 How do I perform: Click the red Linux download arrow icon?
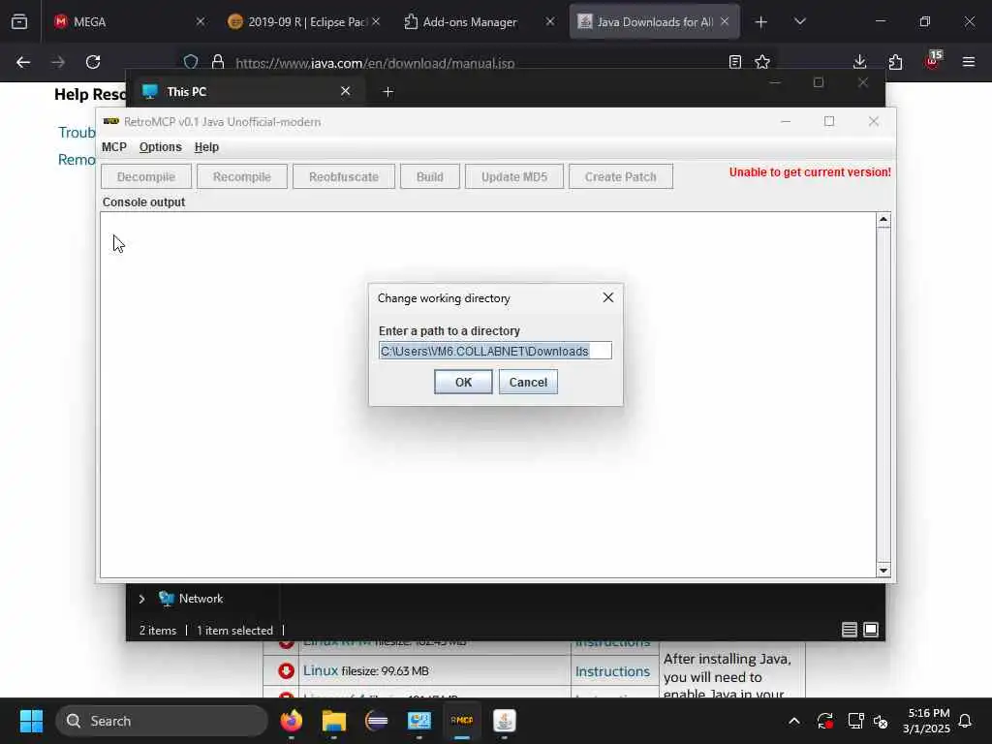point(286,670)
